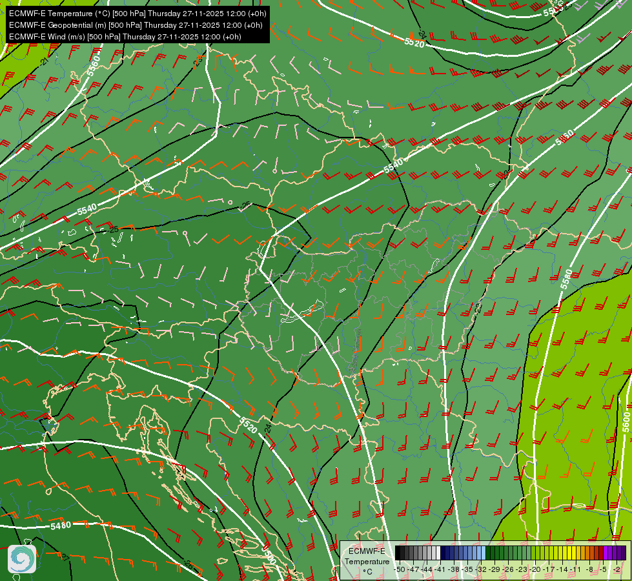Click the '-20' legend tick label
The image size is (632, 581).
pos(535,570)
